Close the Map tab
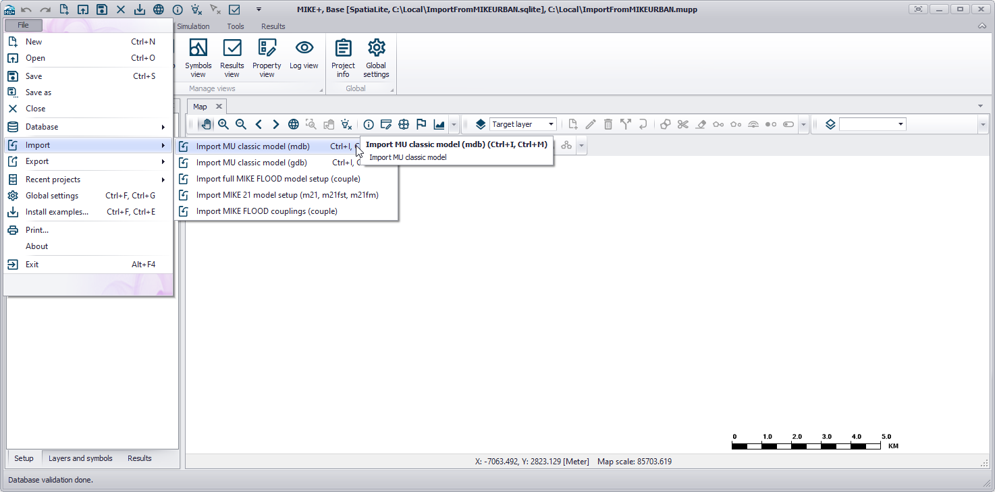Image resolution: width=995 pixels, height=492 pixels. coord(219,107)
